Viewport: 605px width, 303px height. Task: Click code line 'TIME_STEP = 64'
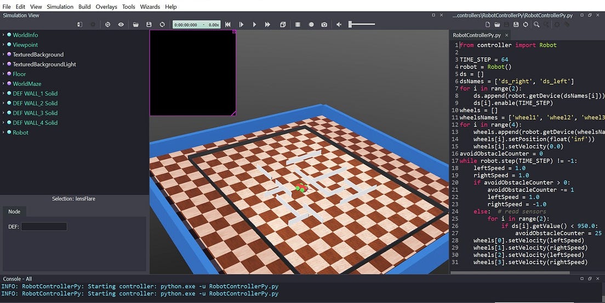tap(484, 59)
